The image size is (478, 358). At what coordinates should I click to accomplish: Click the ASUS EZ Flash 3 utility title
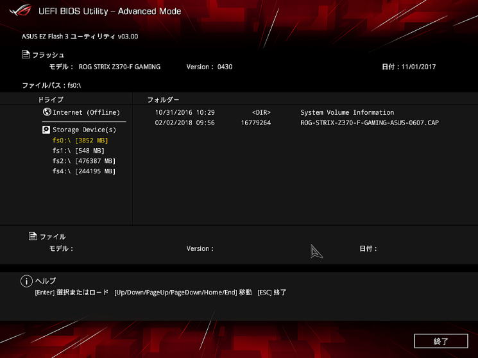click(80, 37)
